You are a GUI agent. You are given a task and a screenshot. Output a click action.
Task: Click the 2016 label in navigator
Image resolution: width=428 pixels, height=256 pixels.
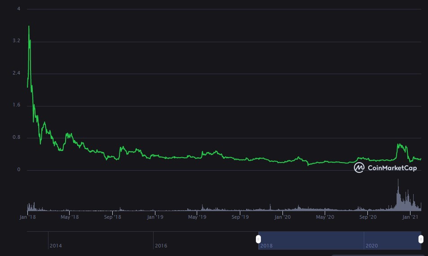(x=161, y=246)
